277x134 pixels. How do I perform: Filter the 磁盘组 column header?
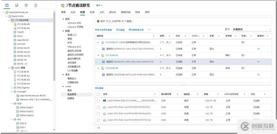pos(154,36)
